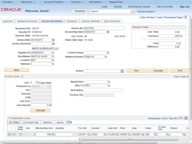This screenshot has height=144, width=192.
Task: Check the Copy Down checkbox for Line 1
Action: click(x=37, y=82)
